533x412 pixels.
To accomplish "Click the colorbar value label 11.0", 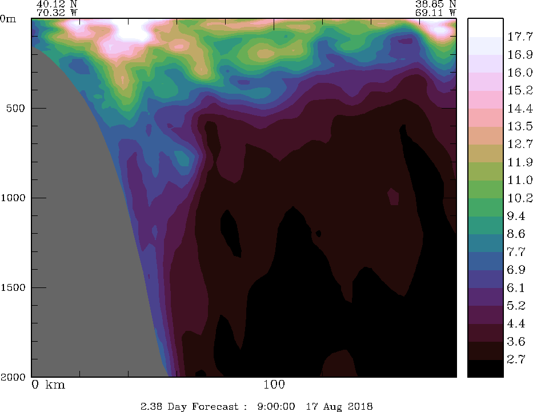I will (520, 180).
